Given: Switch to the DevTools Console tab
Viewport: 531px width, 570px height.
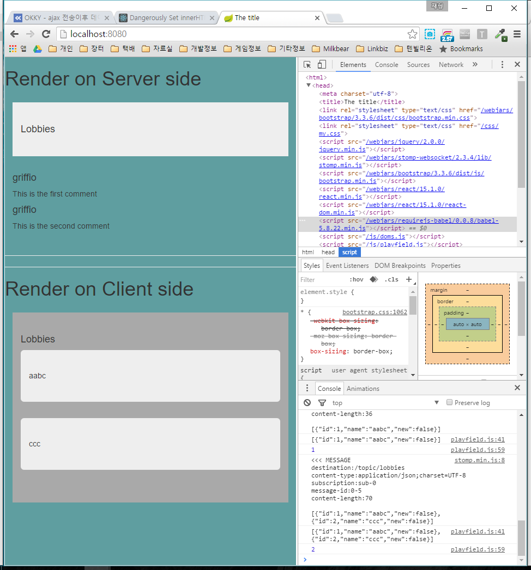Looking at the screenshot, I should (x=387, y=65).
